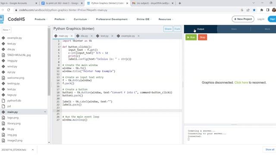276x155 pixels.
Task: Collapse the def button_click1 fold arrow
Action: (x=61, y=47)
